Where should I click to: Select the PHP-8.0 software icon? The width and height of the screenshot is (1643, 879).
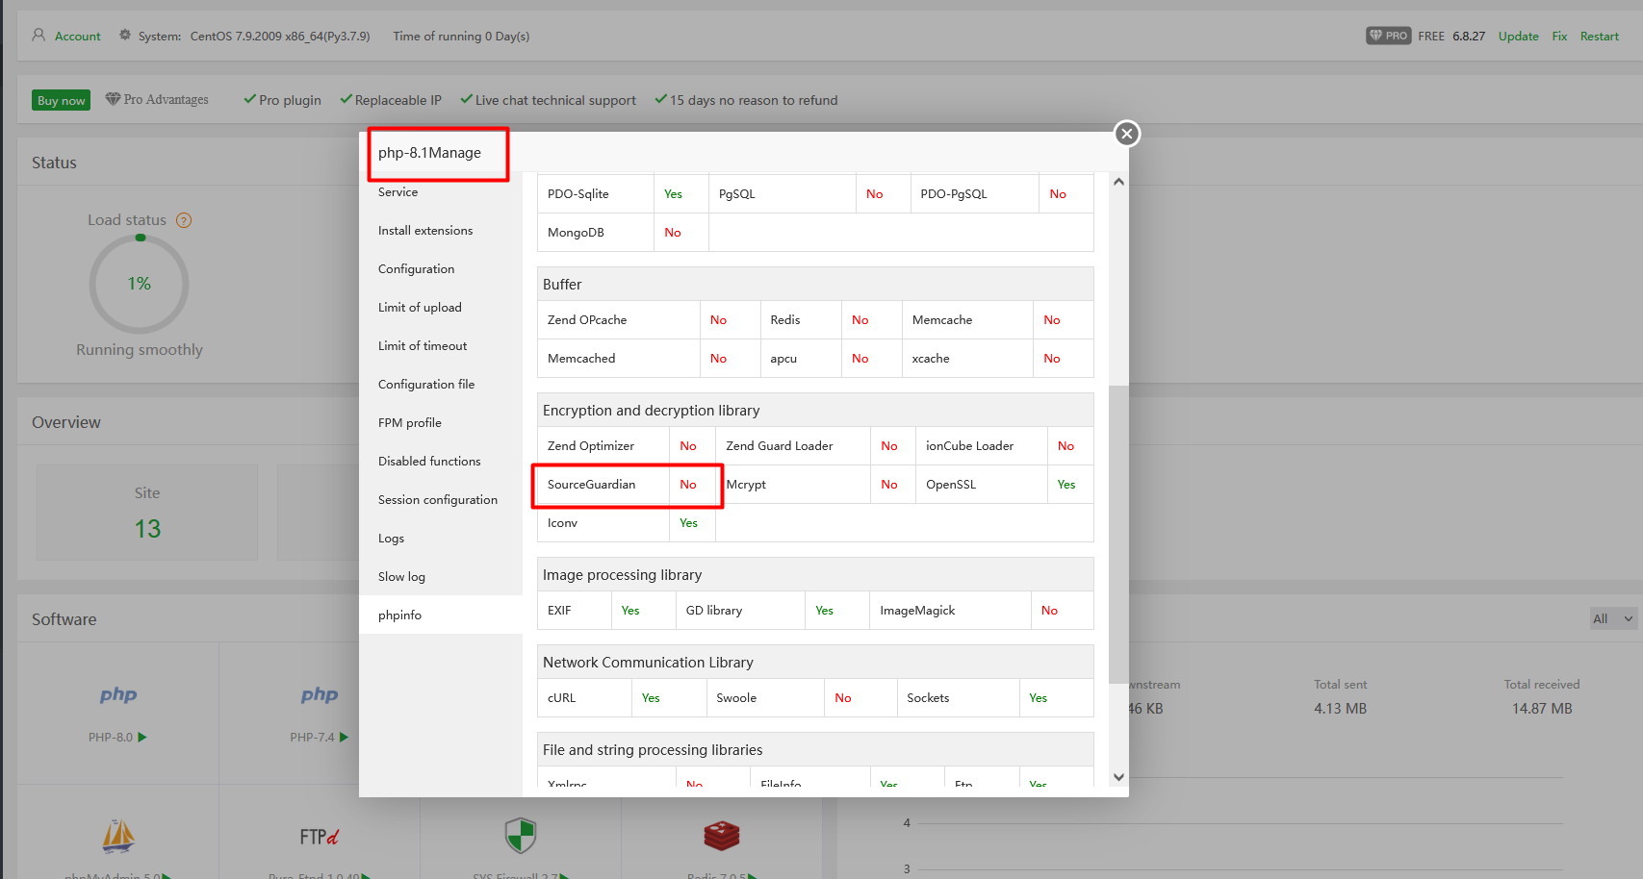coord(117,694)
